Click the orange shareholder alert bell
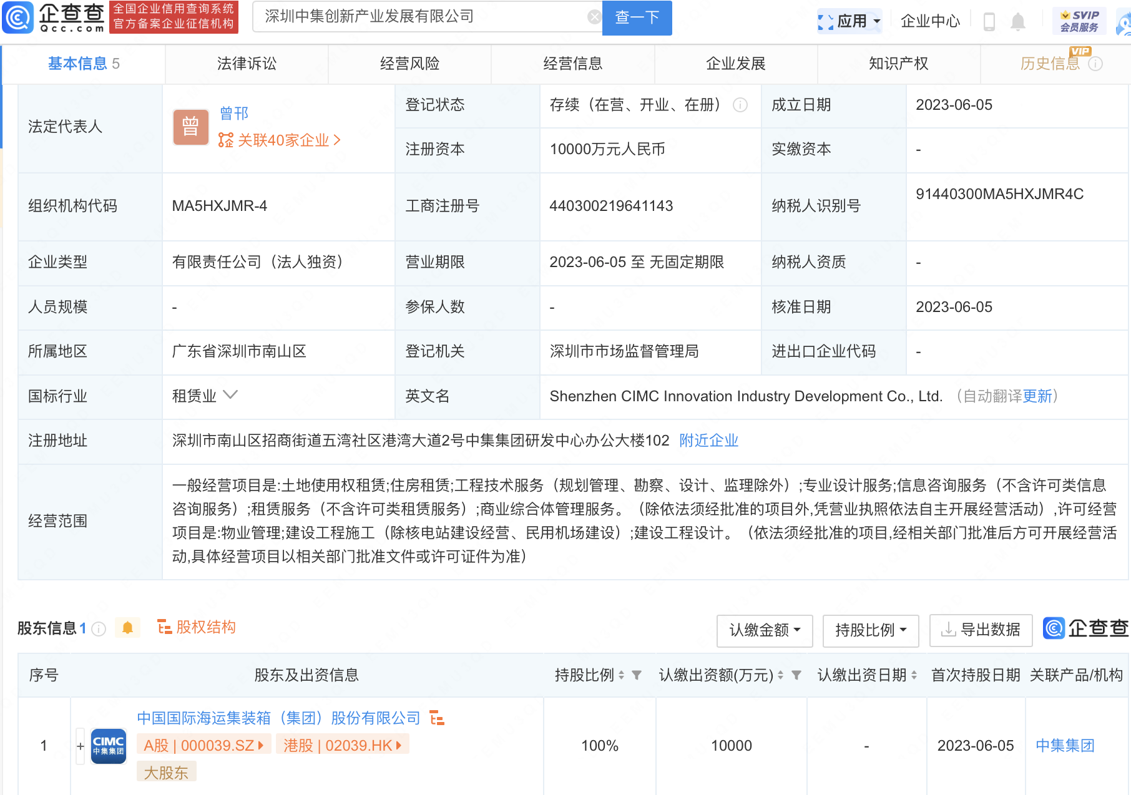Image resolution: width=1131 pixels, height=795 pixels. pos(127,628)
